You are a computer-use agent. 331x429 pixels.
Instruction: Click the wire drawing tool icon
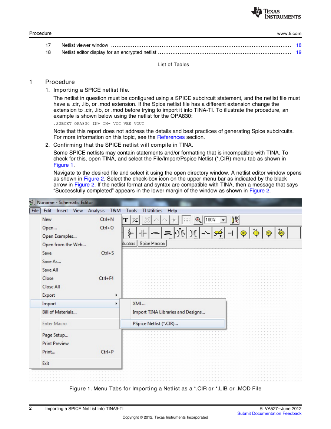click(x=135, y=220)
